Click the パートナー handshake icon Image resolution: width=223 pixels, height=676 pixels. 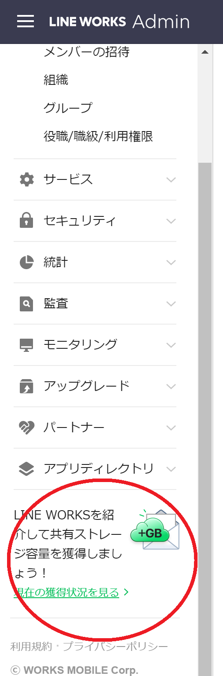click(26, 428)
